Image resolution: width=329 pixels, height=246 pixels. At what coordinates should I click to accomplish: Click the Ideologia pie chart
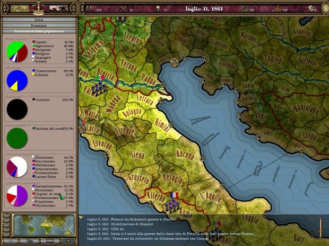click(17, 80)
